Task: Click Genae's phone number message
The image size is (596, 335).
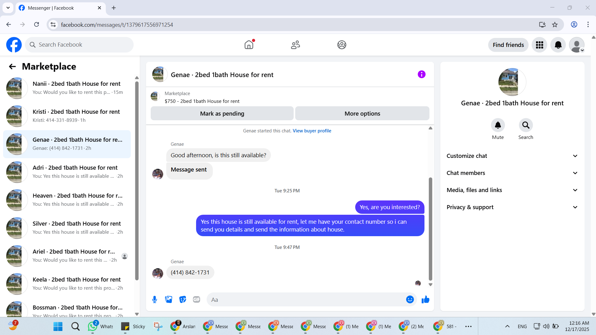Action: (190, 273)
